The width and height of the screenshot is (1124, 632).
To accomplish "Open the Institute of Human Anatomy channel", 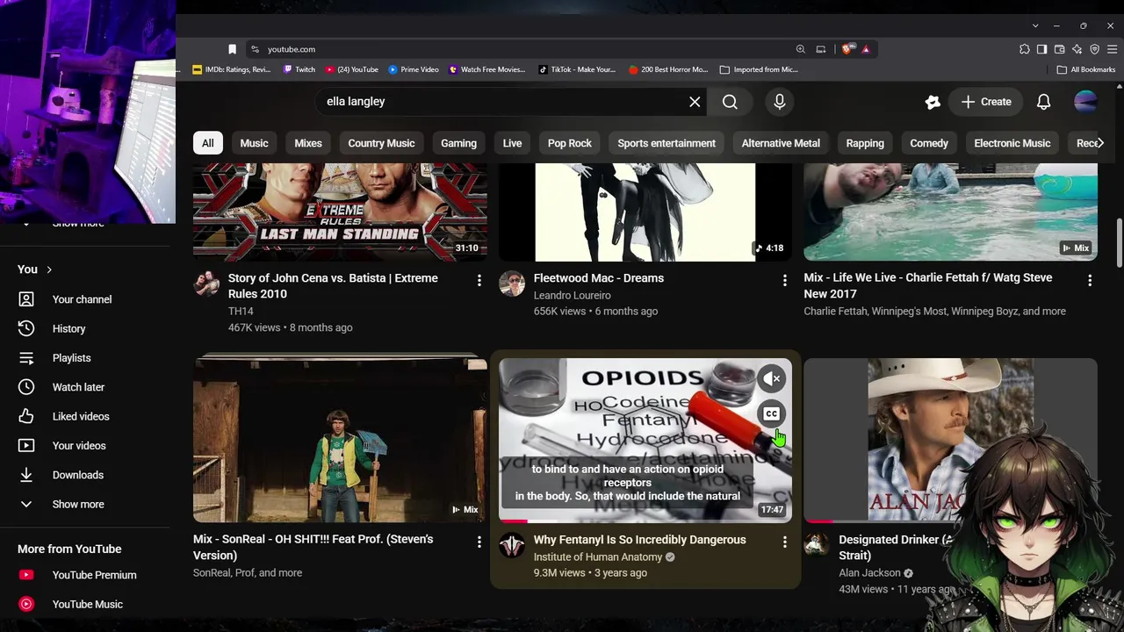I will pyautogui.click(x=597, y=557).
